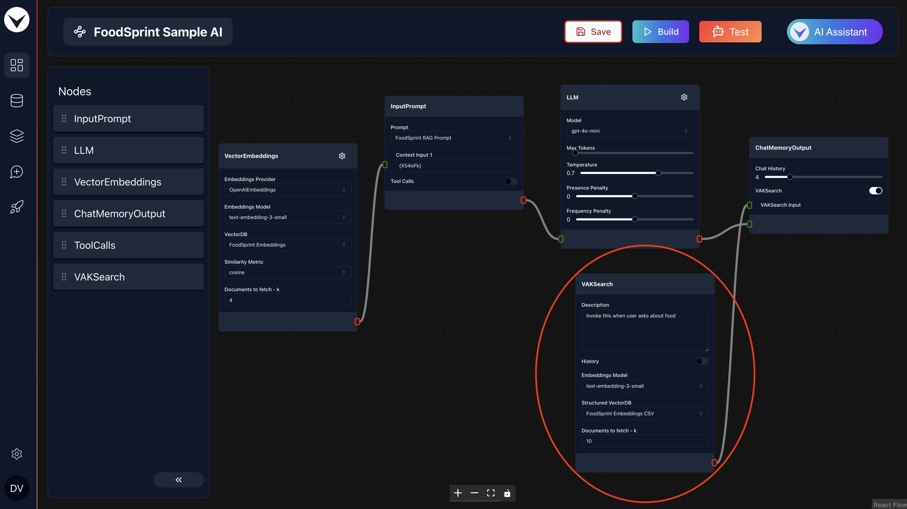The height and width of the screenshot is (509, 907).
Task: Click the VAKSearch node icon in sidebar
Action: 64,276
